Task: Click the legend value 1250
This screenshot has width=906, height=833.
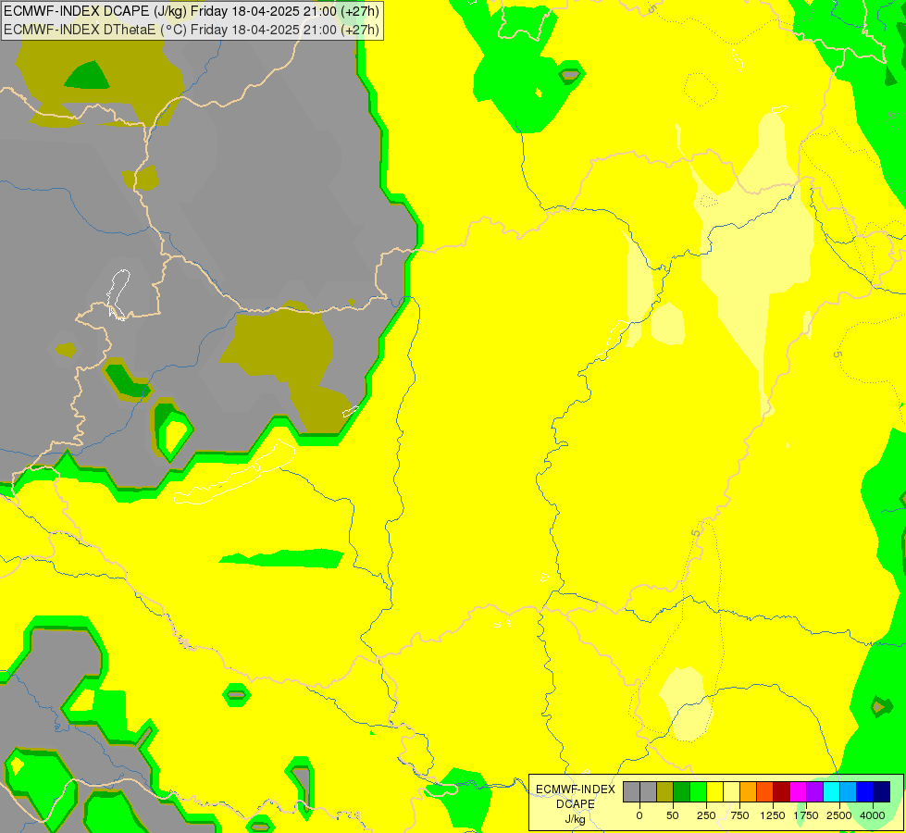Action: tap(773, 815)
